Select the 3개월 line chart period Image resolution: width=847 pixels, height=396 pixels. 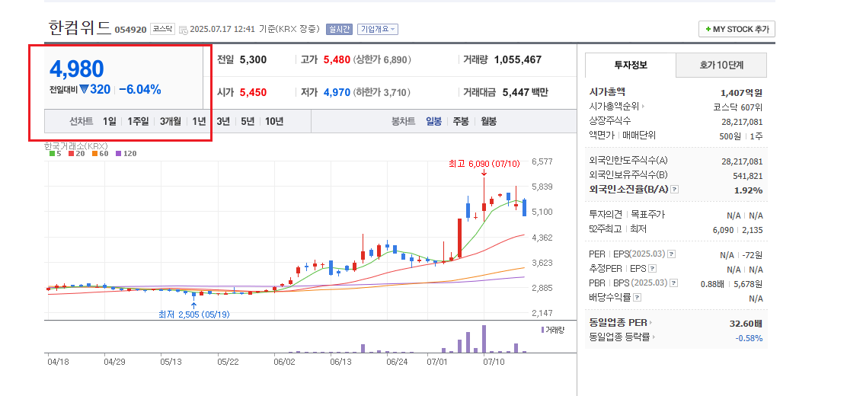170,122
